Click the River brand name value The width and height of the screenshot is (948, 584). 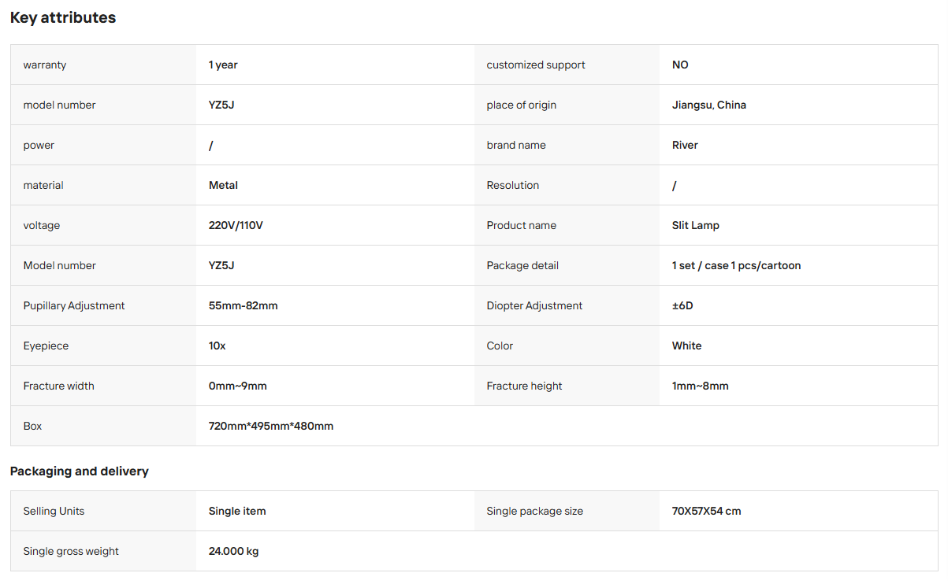[685, 145]
